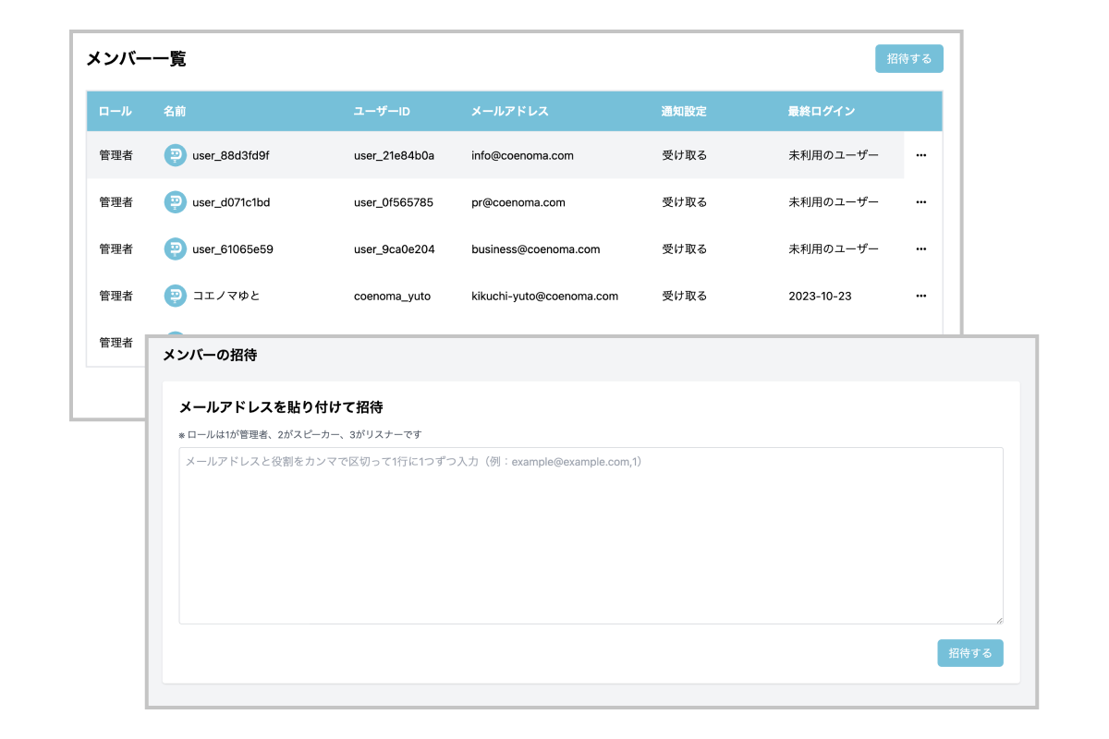Open three-dot menu for pr@coenoma.com row
This screenshot has height=739, width=1109.
pos(920,202)
